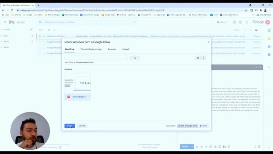This screenshot has height=154, width=273.
Task: Open the Gmail settings gear
Action: tap(241, 22)
